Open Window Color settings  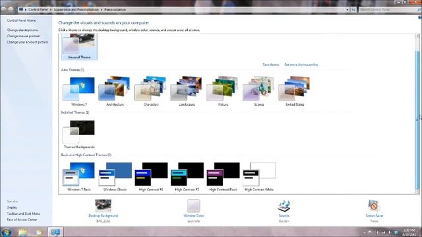pyautogui.click(x=193, y=211)
